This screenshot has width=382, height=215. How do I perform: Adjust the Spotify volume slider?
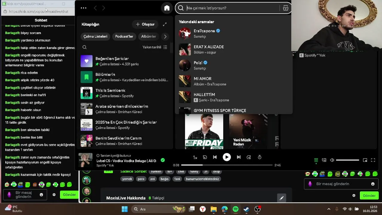[347, 160]
